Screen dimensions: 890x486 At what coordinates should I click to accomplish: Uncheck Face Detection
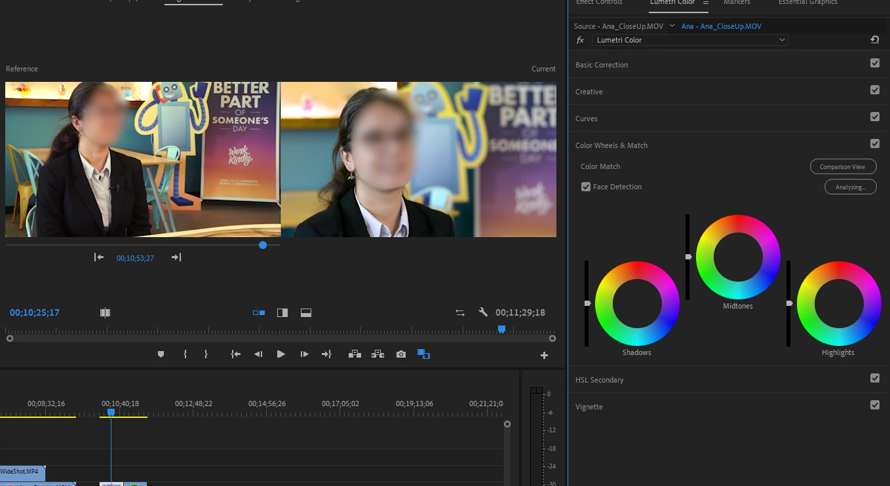coord(586,187)
